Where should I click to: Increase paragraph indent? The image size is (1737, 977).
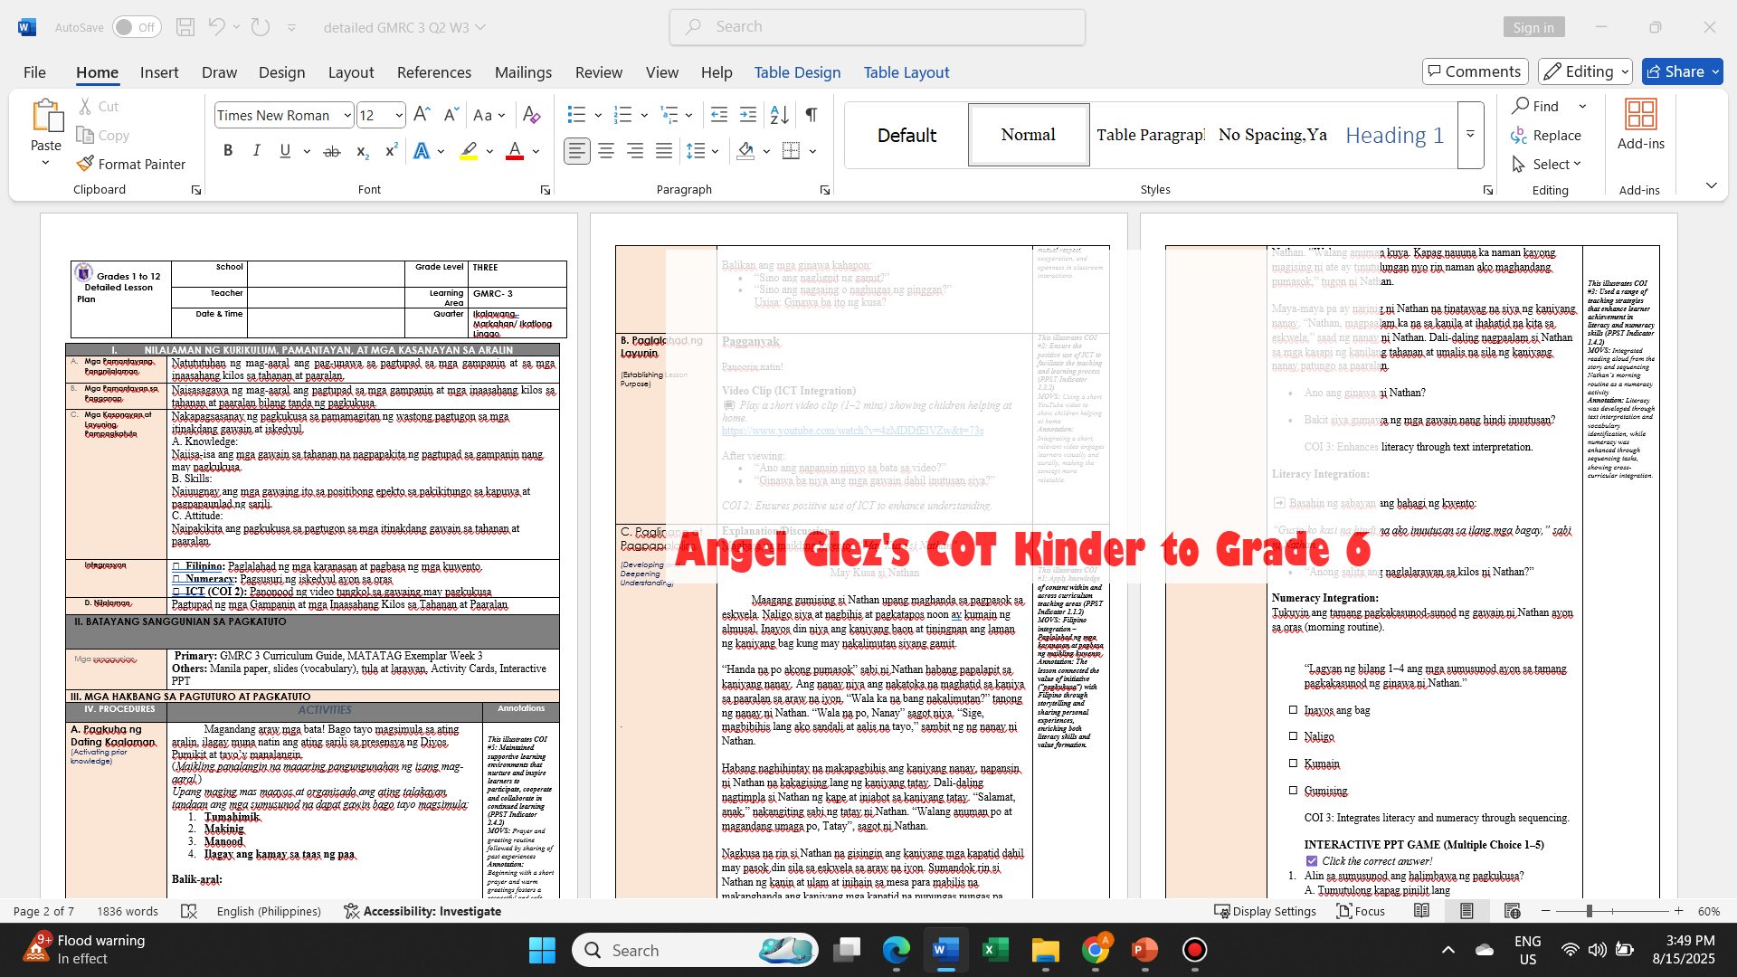[x=748, y=115]
